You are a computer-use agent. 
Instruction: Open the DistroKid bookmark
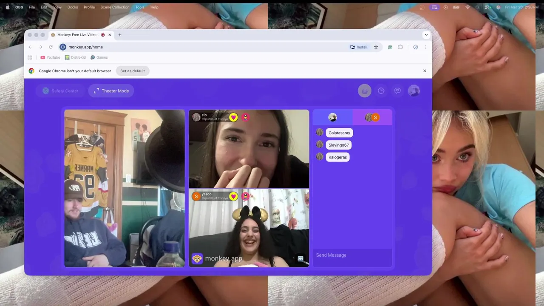(x=75, y=57)
